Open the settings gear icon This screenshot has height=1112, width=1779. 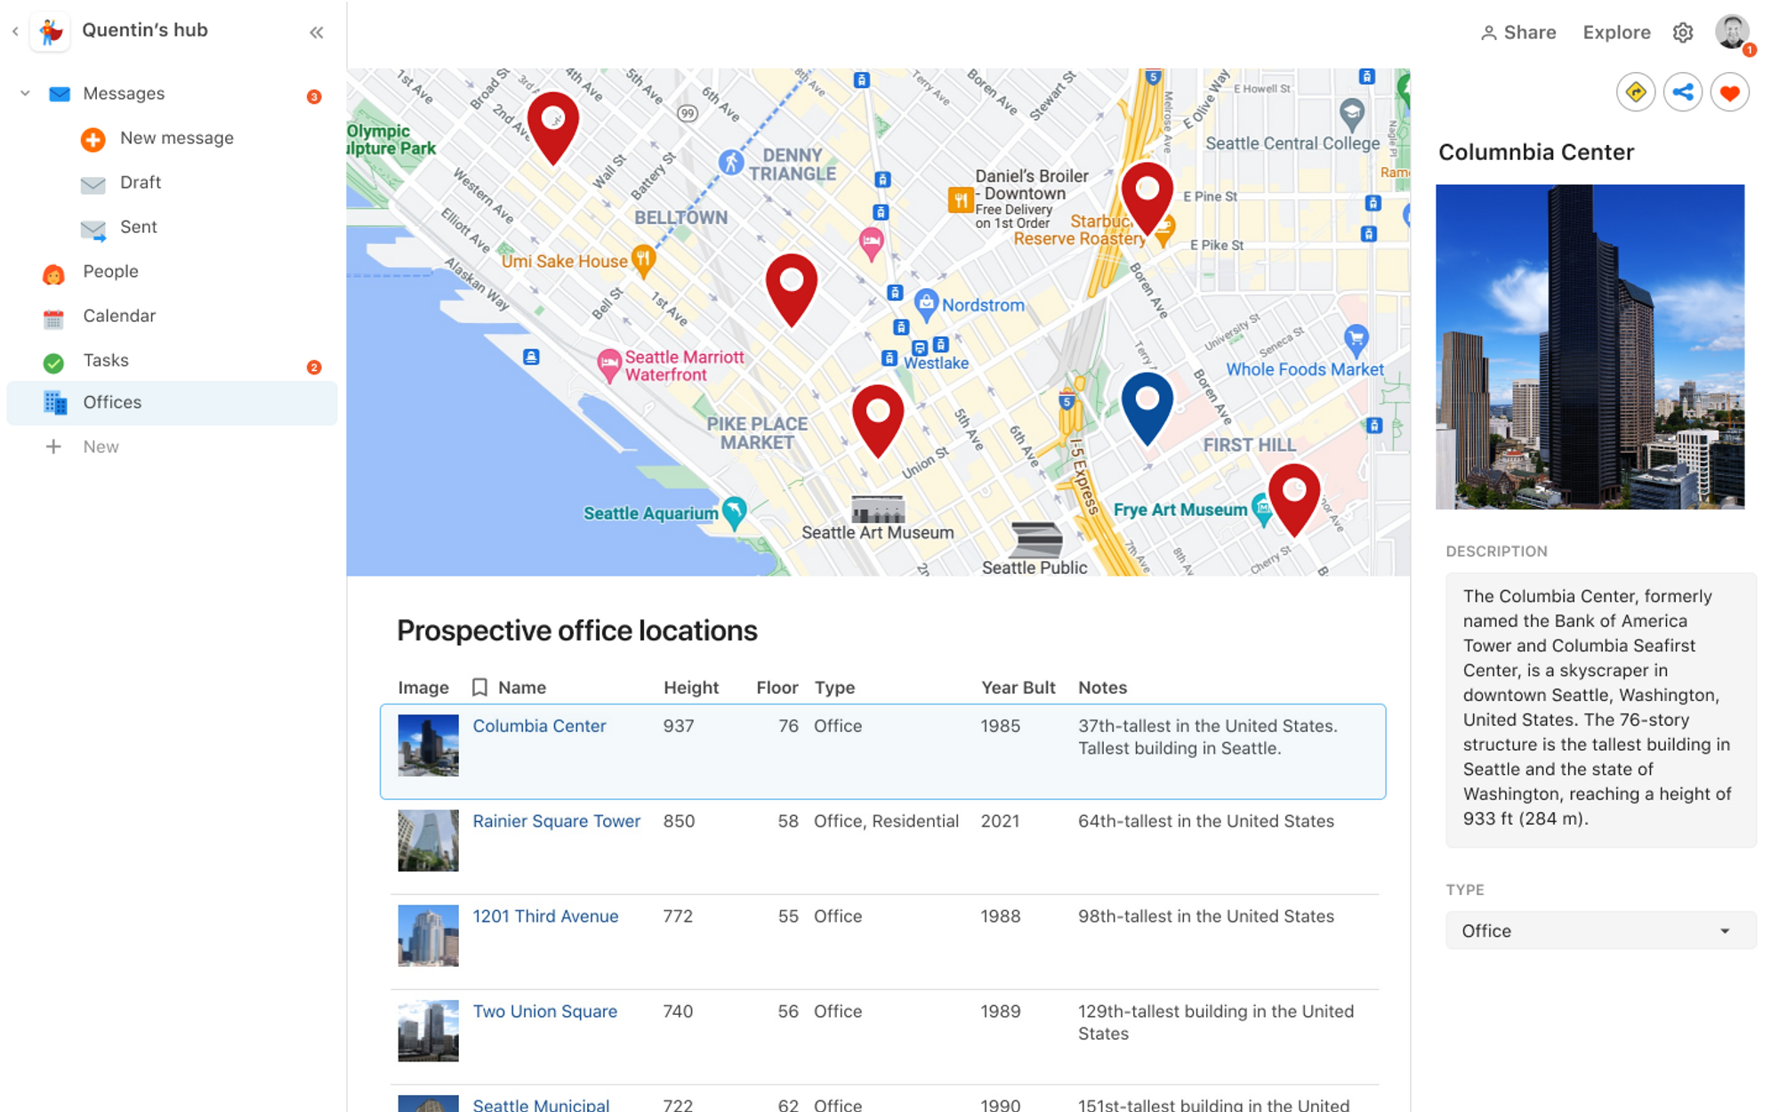click(1682, 33)
